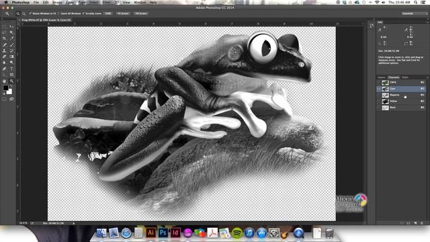Screen dimensions: 430x242
Task: Click the background color swatch
Action: [x=10, y=92]
